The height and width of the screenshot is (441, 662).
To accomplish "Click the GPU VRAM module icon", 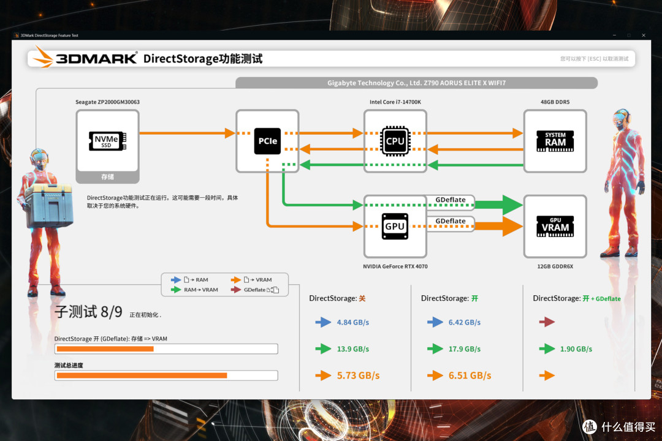I will [555, 226].
